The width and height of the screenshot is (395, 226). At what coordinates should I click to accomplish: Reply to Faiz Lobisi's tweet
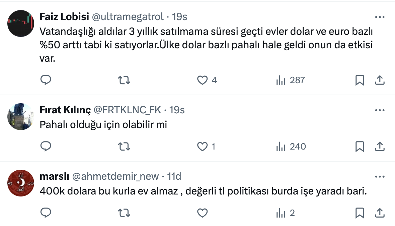click(x=46, y=80)
